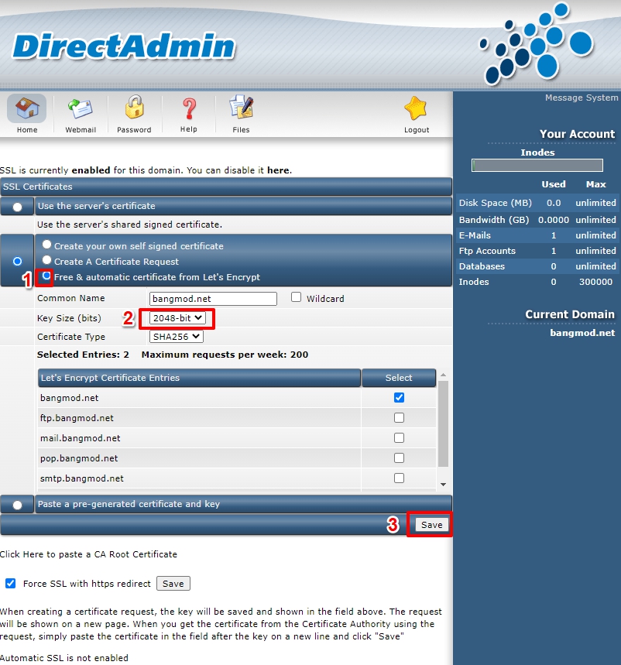Click the Home menu label
Screen dimensions: 621x665
pyautogui.click(x=27, y=130)
